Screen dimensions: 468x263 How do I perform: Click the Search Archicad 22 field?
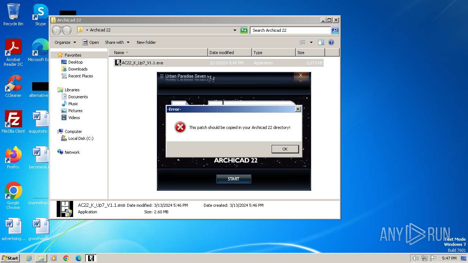coord(291,30)
